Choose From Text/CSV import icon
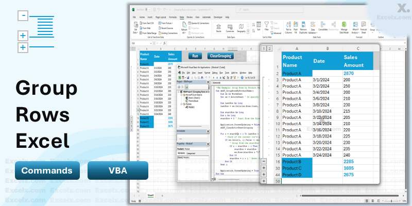Screen dimensions: 412x206 click(141, 23)
